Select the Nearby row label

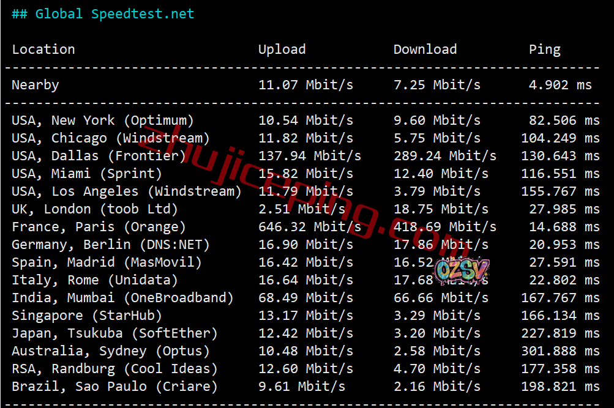click(36, 85)
